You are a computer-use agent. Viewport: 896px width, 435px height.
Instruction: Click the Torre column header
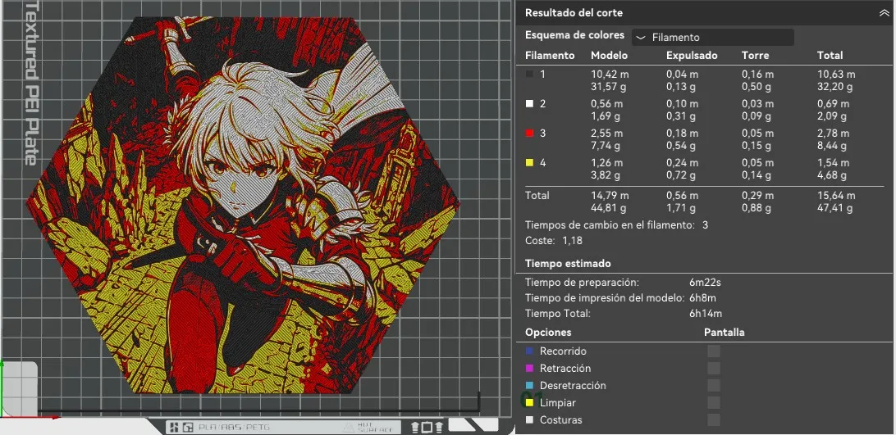tap(756, 56)
